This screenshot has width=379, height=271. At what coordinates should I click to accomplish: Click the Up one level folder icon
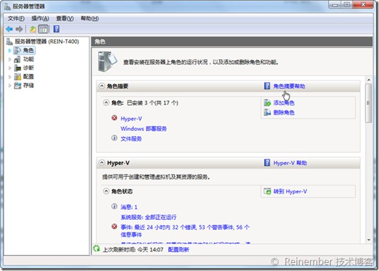(x=33, y=29)
